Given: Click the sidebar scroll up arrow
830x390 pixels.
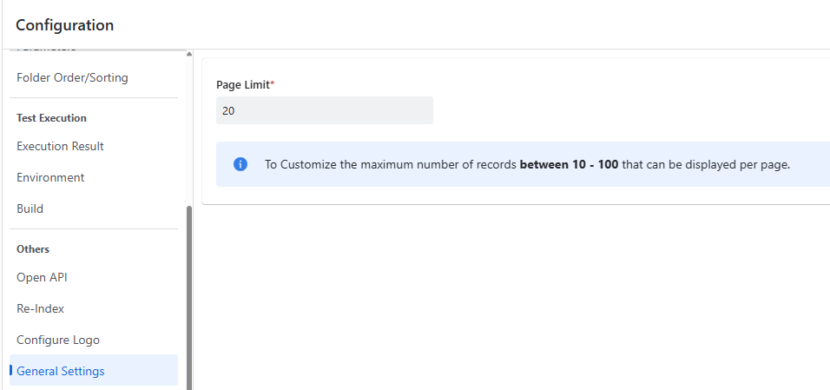Looking at the screenshot, I should 189,55.
